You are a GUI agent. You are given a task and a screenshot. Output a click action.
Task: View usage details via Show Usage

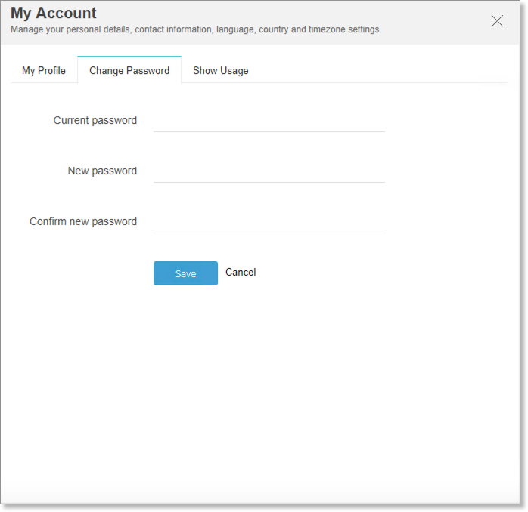coord(221,70)
